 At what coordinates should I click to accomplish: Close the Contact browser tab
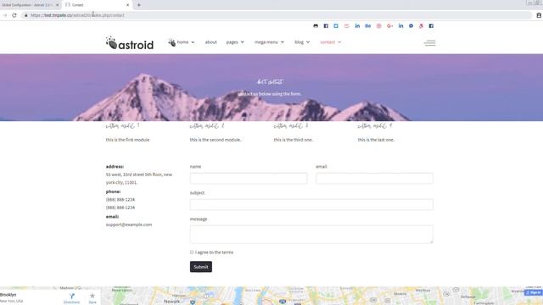(x=128, y=5)
